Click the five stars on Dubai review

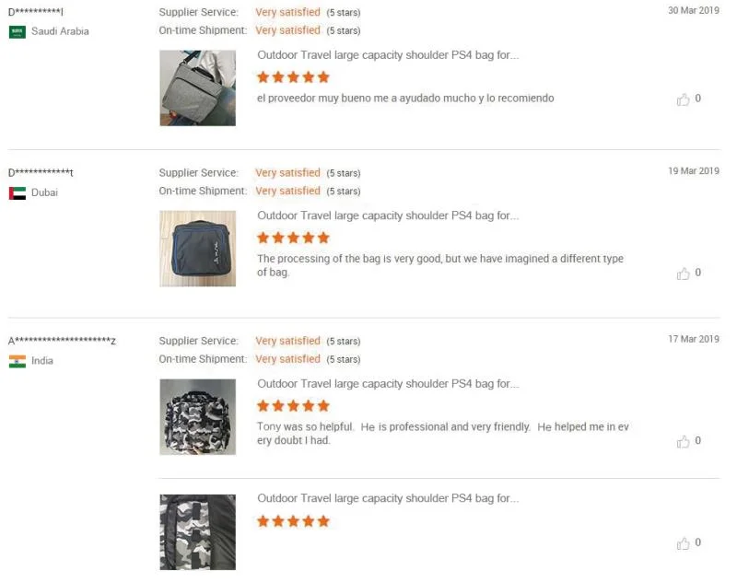pos(293,238)
